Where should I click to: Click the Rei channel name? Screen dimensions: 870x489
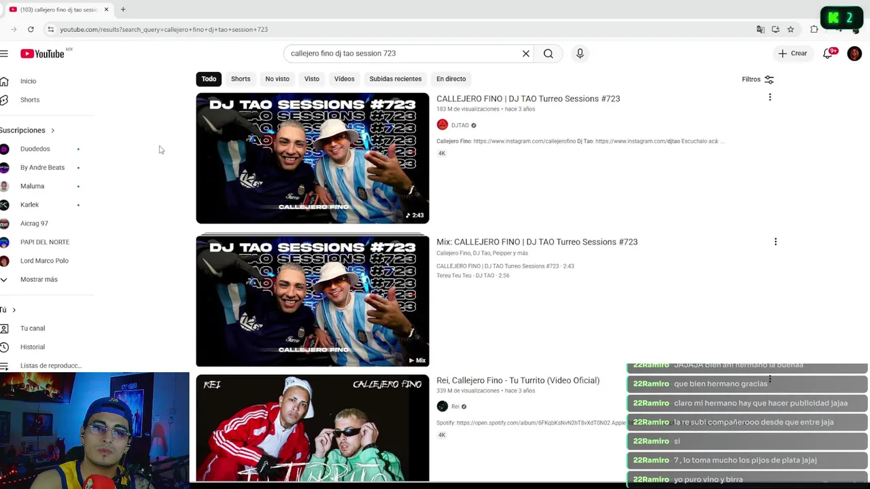(x=455, y=406)
